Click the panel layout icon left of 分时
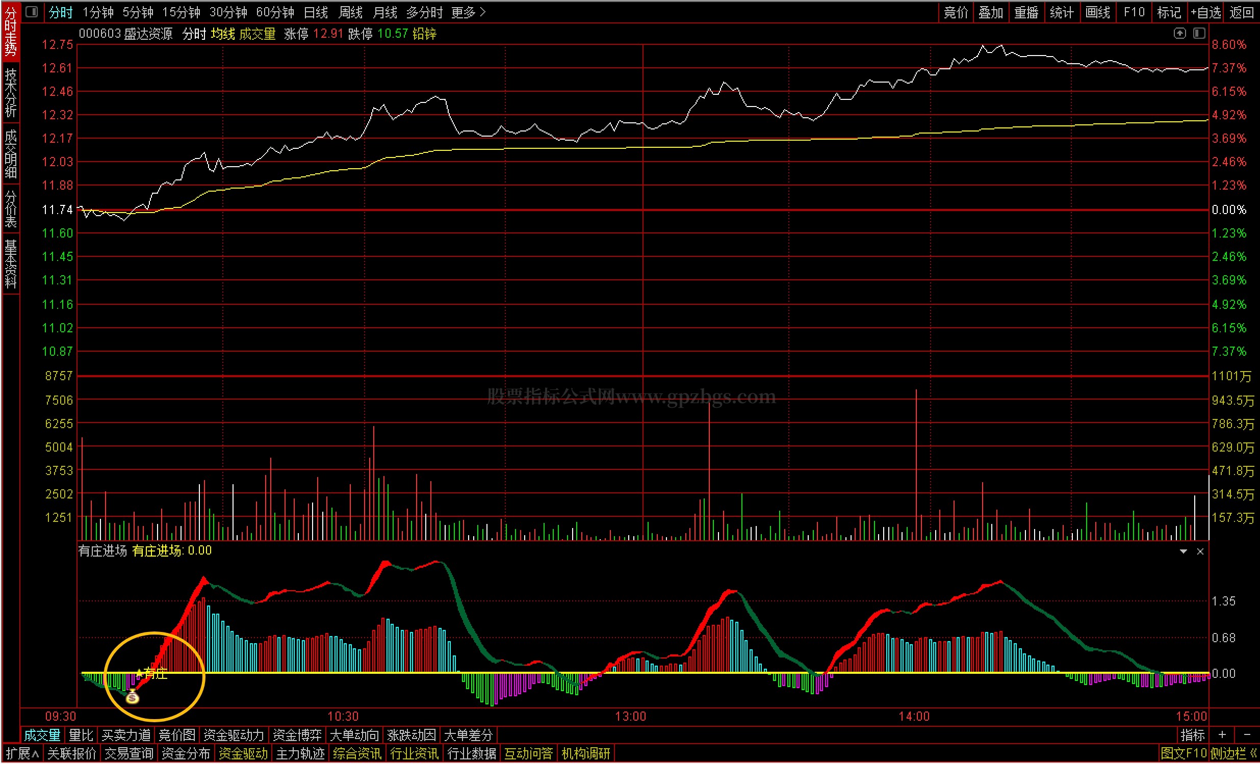 point(32,12)
